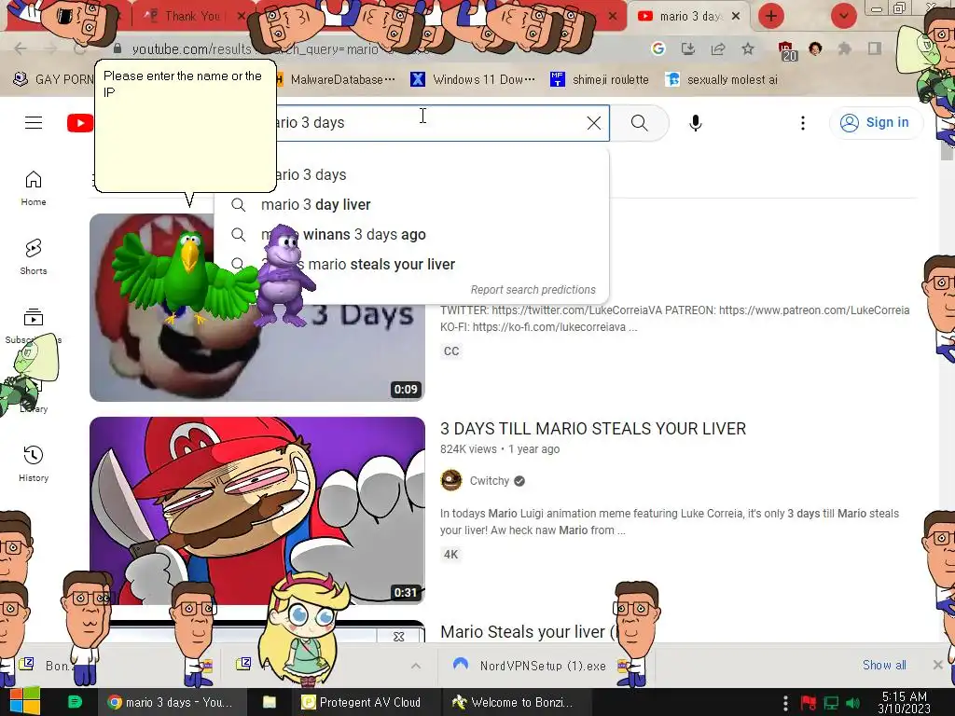Open the install/download page icon in address bar
Screen dimensions: 955x716
click(688, 48)
